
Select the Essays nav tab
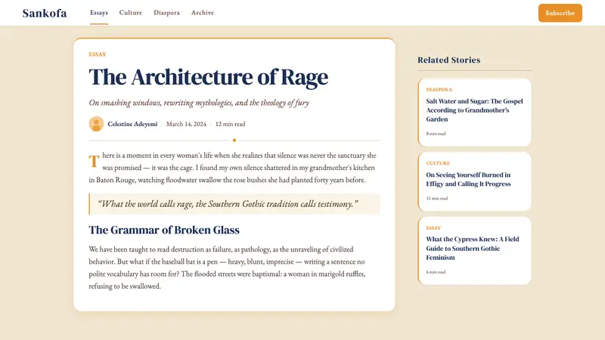[x=99, y=13]
